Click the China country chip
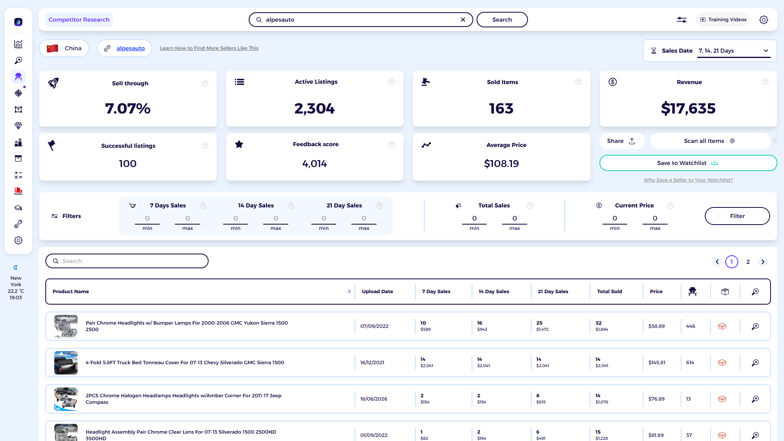This screenshot has height=441, width=784. (x=64, y=48)
